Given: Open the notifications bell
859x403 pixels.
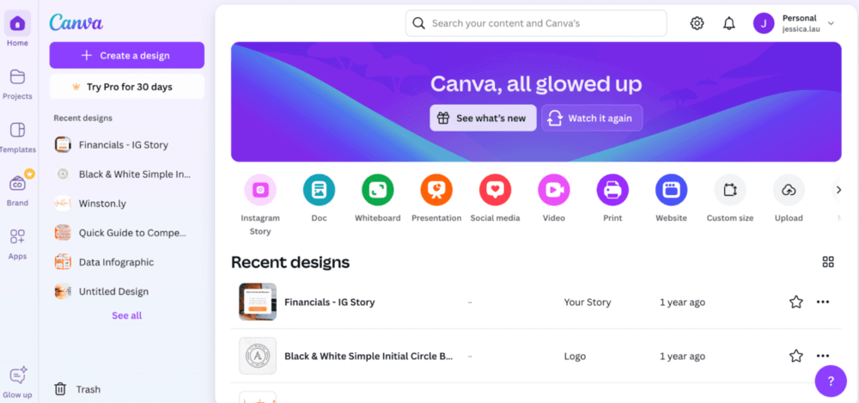Looking at the screenshot, I should pyautogui.click(x=729, y=23).
